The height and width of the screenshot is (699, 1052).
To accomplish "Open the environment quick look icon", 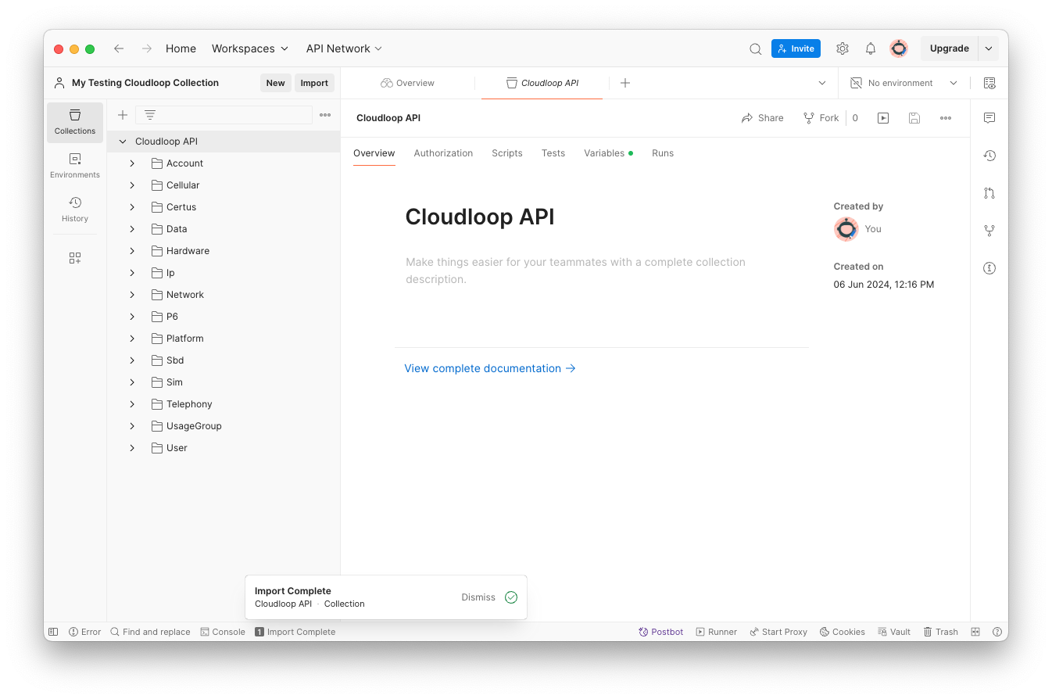I will (x=989, y=83).
